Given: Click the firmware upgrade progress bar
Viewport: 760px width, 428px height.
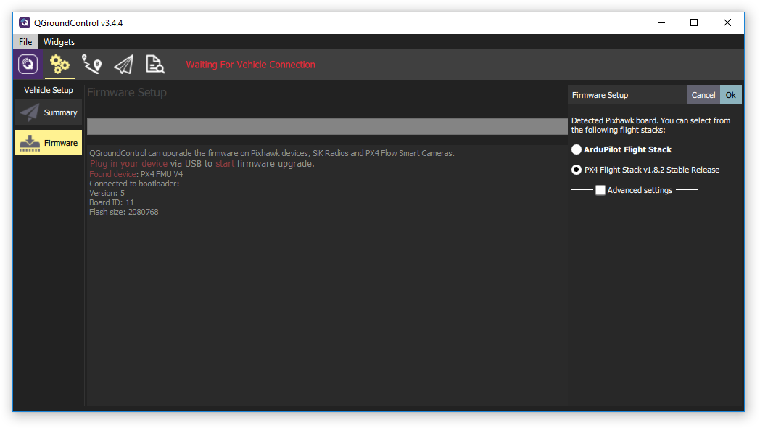Looking at the screenshot, I should (327, 126).
